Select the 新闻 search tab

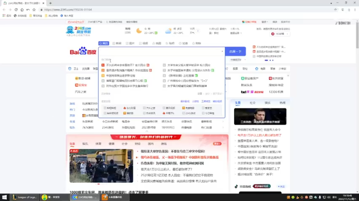(x=117, y=43)
